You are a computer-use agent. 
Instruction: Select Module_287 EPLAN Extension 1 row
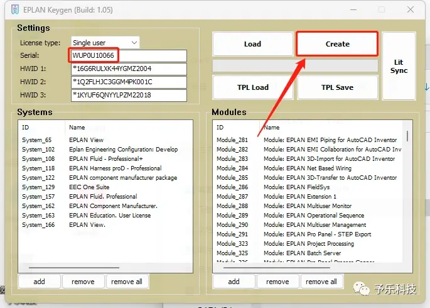pos(308,197)
